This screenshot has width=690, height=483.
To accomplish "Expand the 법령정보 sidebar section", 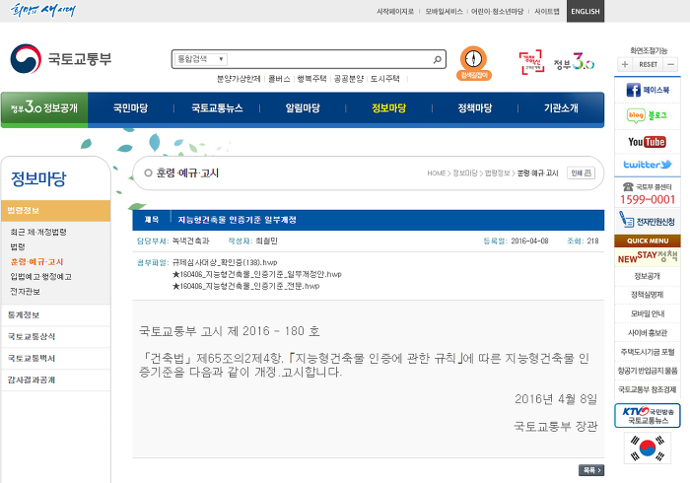I will coord(56,211).
